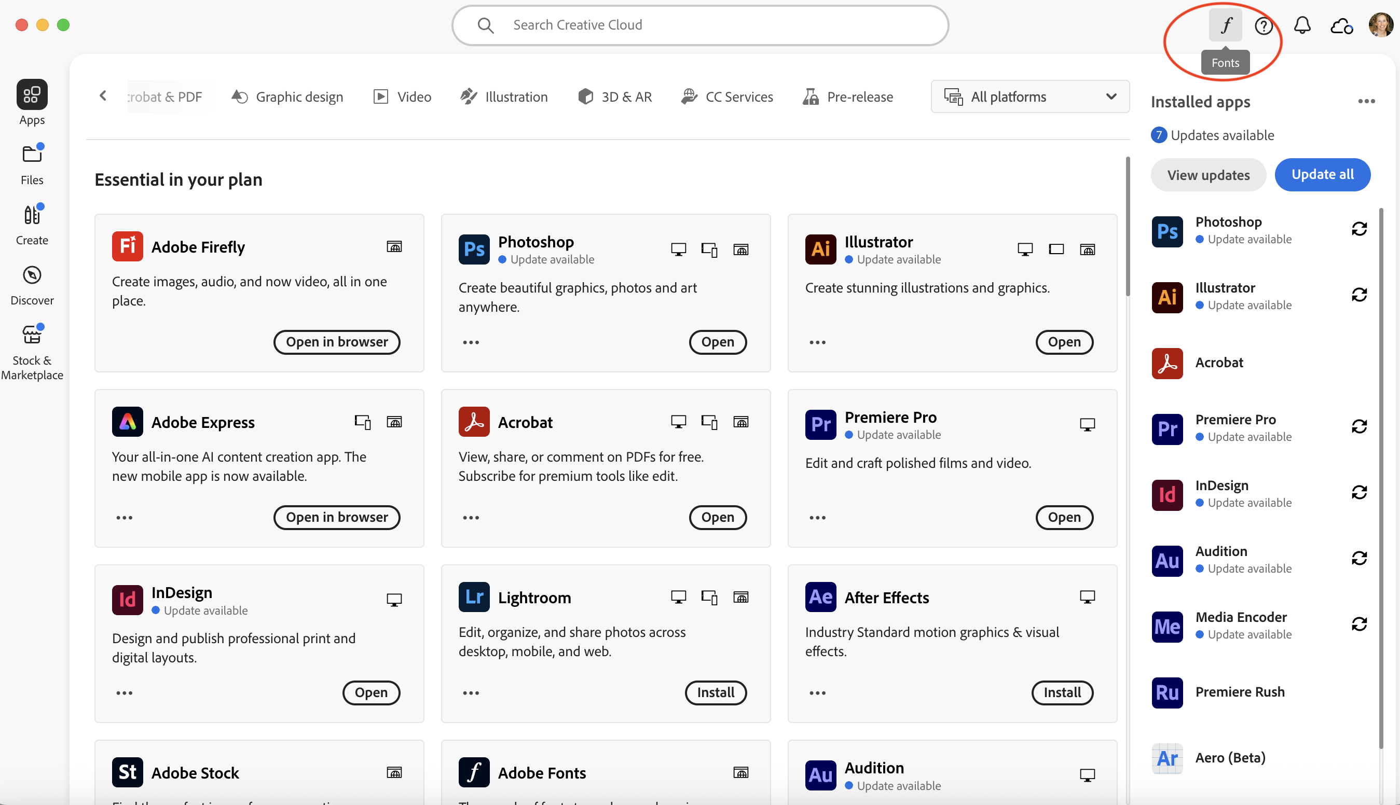The height and width of the screenshot is (805, 1400).
Task: Open Lightroom card more options menu
Action: tap(471, 693)
